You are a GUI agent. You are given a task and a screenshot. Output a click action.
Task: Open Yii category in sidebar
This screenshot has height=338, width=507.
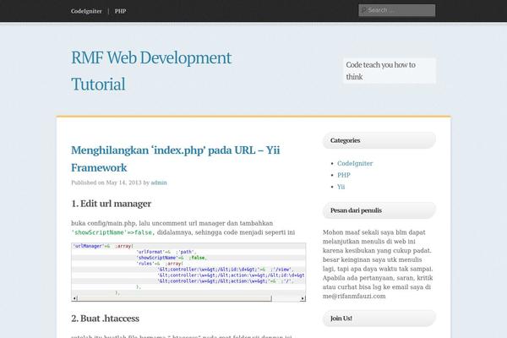(341, 187)
